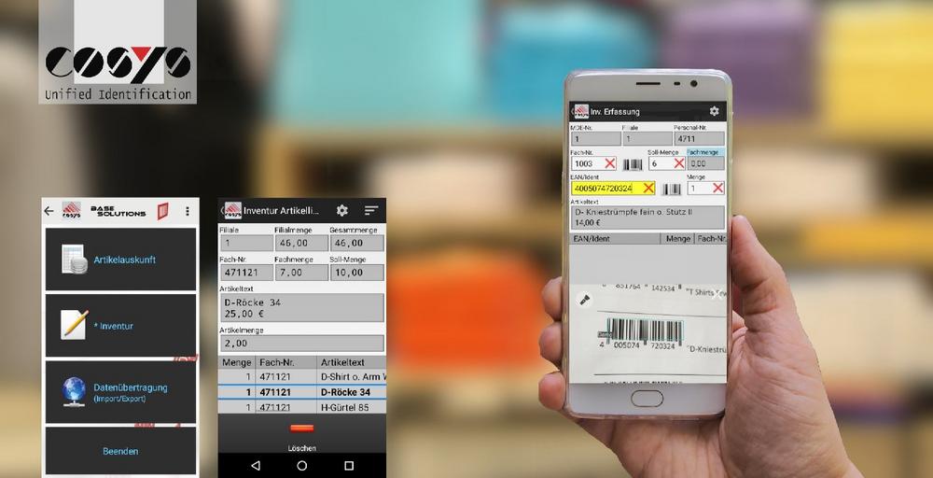Clear the Fach-Nr. 1003 field with red X

coord(609,163)
